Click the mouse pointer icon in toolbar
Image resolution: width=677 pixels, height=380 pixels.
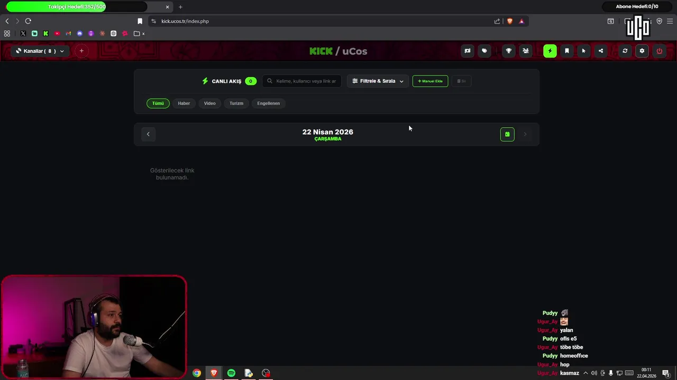coord(584,51)
